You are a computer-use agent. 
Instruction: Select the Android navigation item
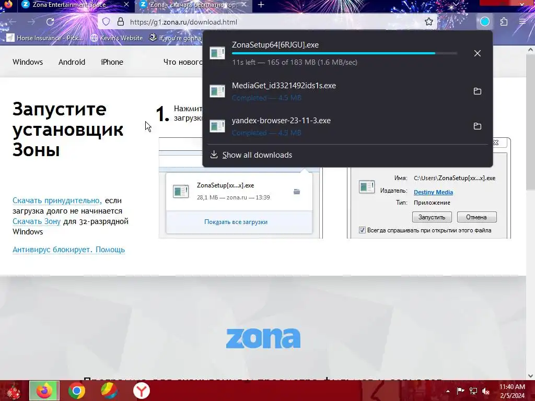(x=72, y=62)
